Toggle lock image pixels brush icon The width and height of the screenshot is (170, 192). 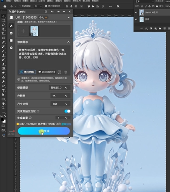(146, 6)
